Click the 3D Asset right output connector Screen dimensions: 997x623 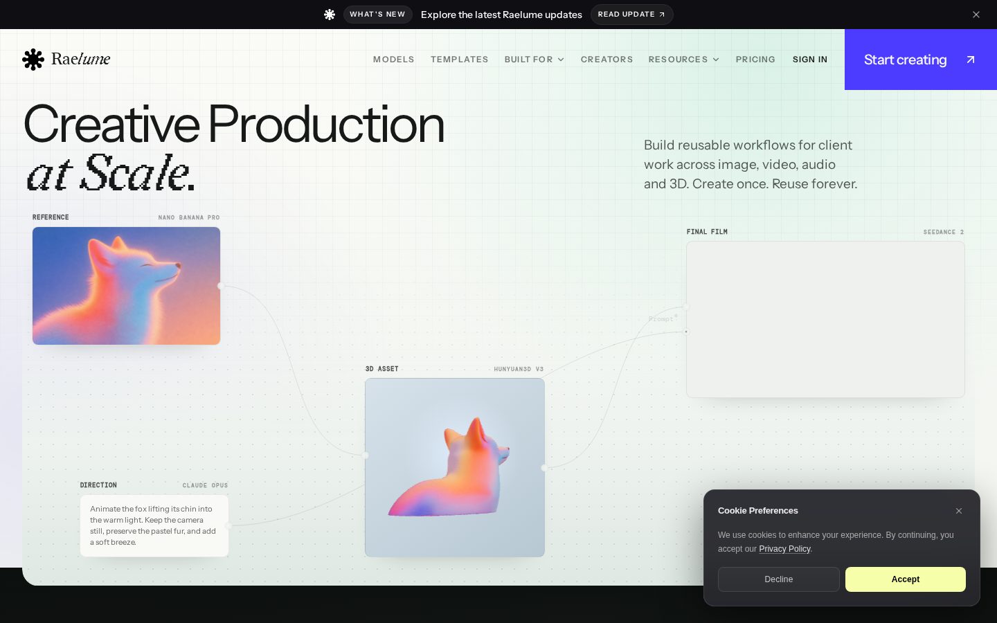click(544, 468)
